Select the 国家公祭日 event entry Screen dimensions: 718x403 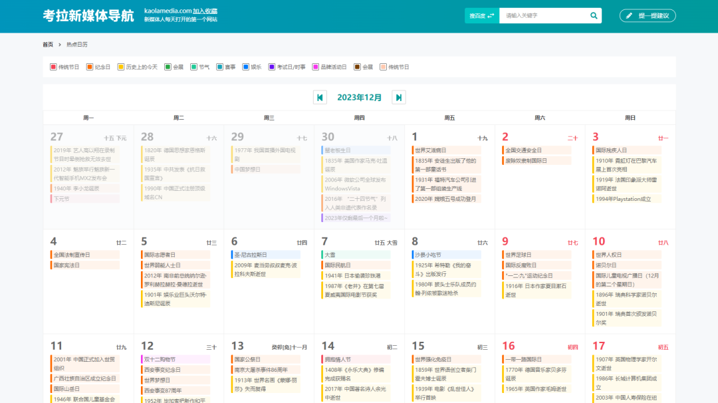coord(246,359)
